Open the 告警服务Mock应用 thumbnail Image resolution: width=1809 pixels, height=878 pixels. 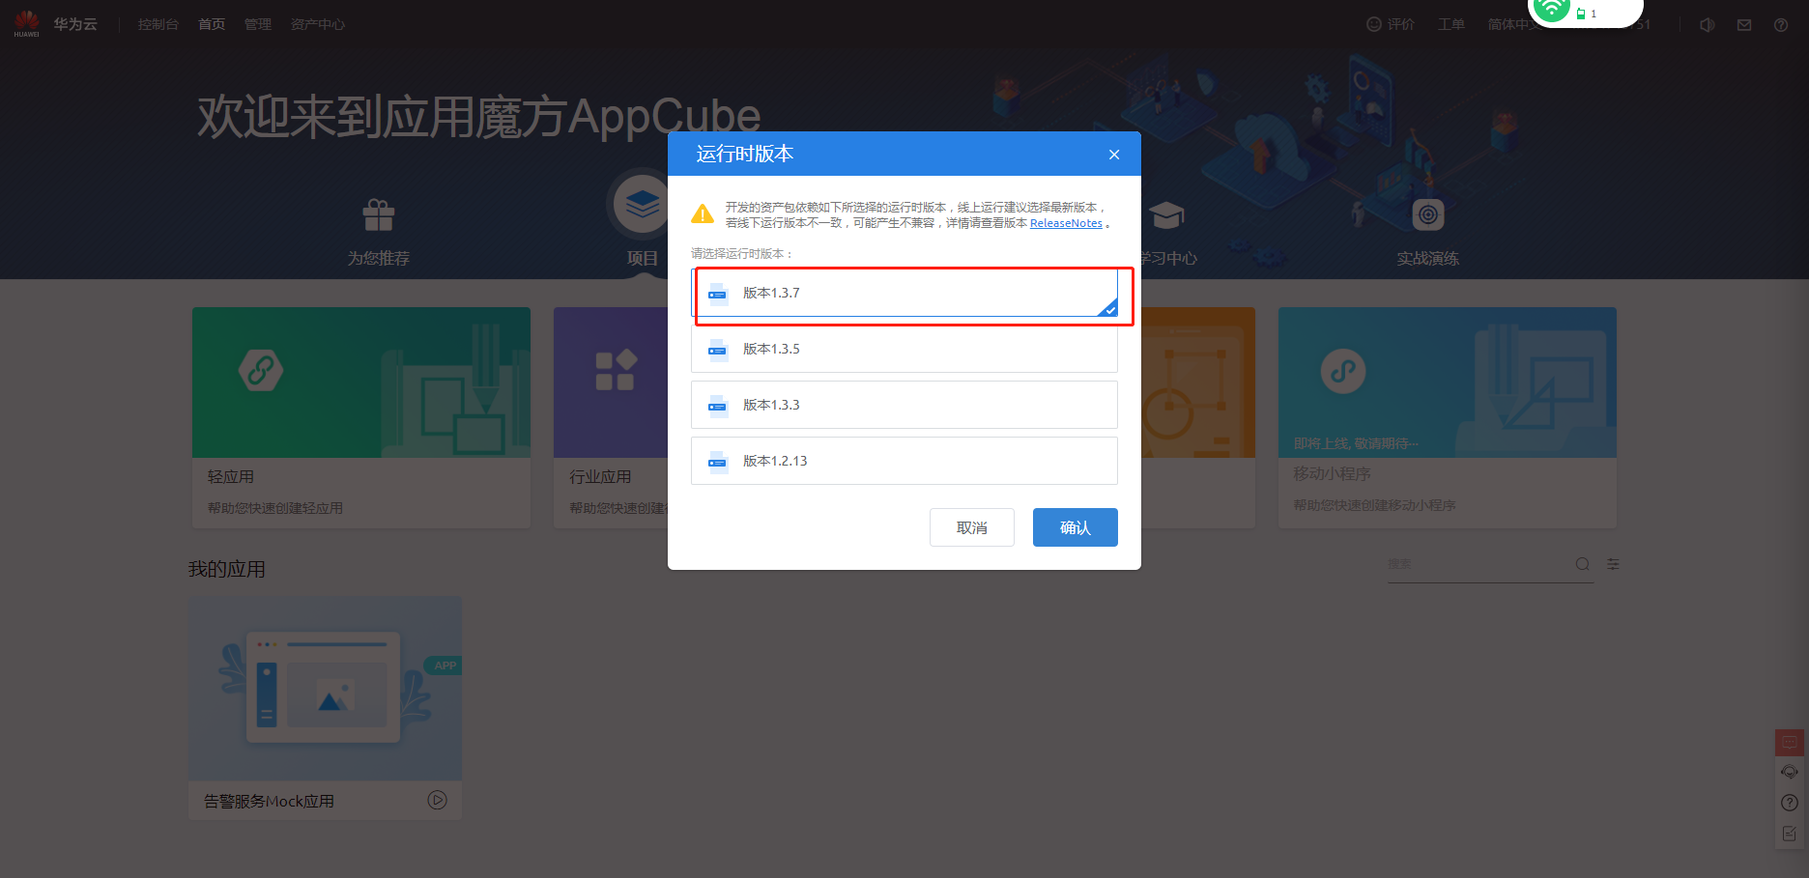(326, 689)
